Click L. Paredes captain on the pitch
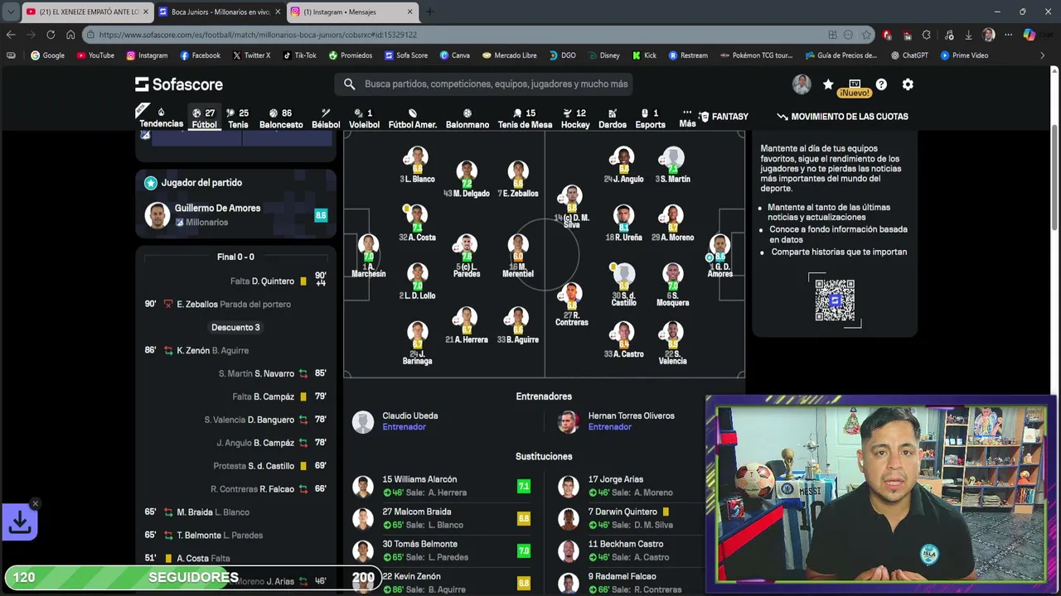The height and width of the screenshot is (596, 1061). (467, 256)
